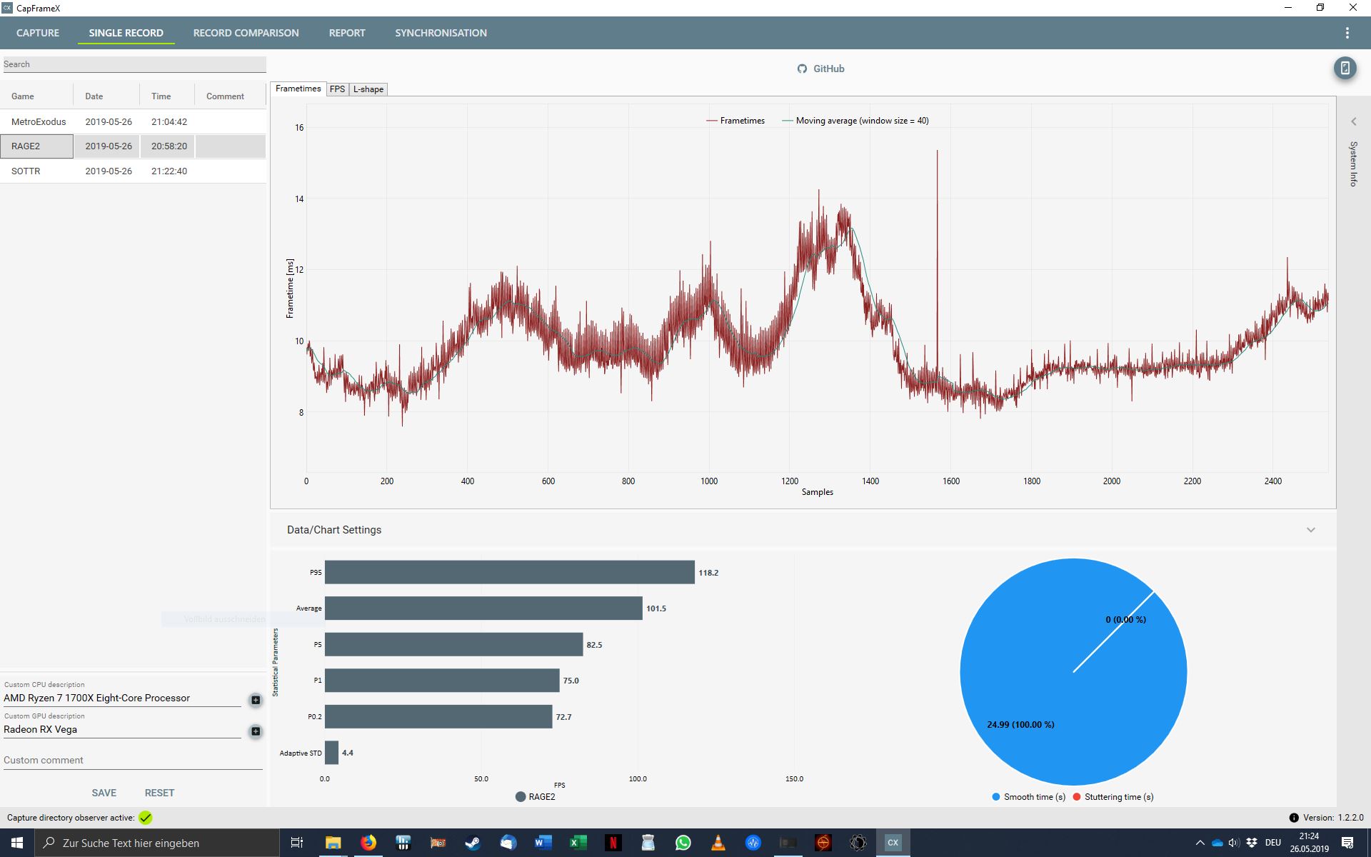Edit the custom CPU description field

[122, 698]
